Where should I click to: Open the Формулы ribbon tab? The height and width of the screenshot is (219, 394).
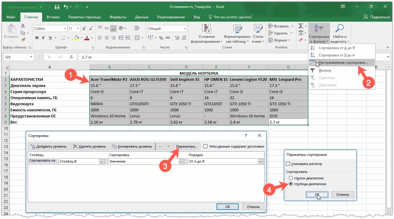coord(118,17)
